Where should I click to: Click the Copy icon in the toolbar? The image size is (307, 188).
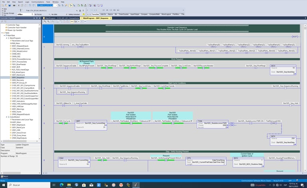click(22, 5)
